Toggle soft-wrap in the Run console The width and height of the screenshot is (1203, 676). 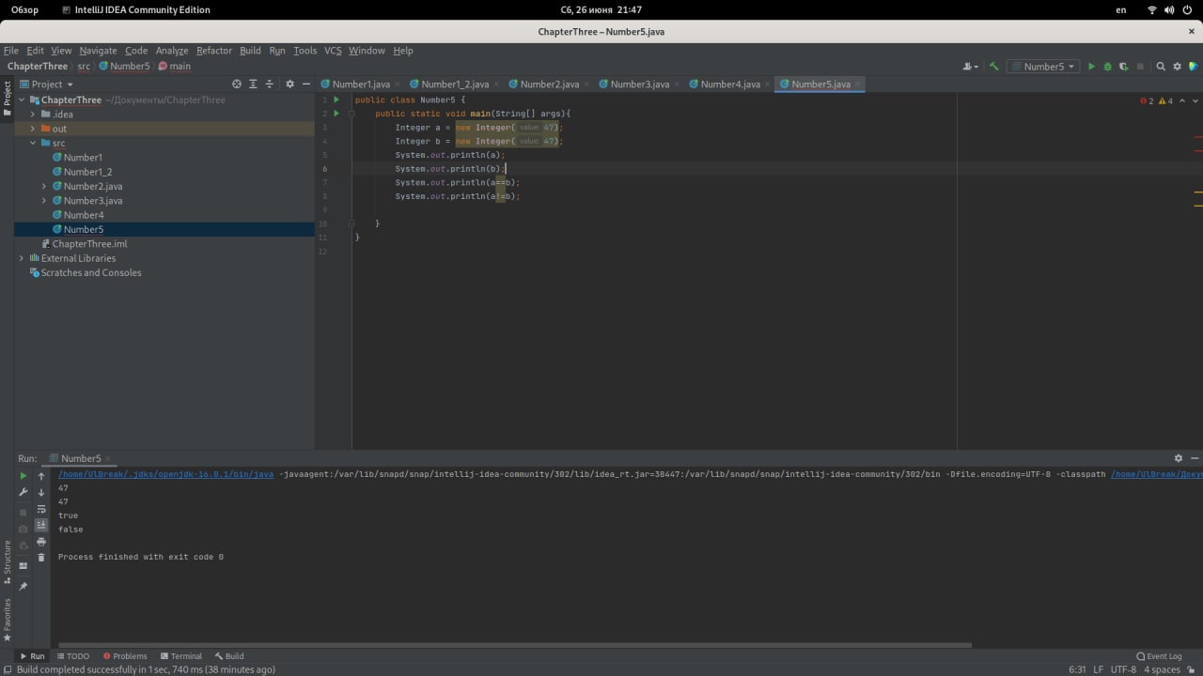pos(41,509)
